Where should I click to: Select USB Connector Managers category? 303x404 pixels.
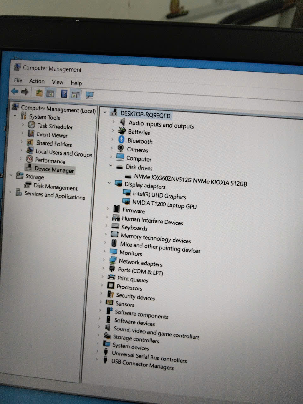point(142,364)
